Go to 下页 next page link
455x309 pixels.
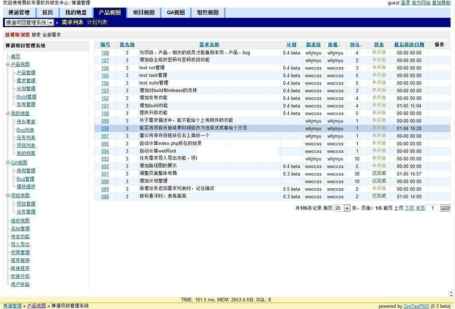coord(409,209)
